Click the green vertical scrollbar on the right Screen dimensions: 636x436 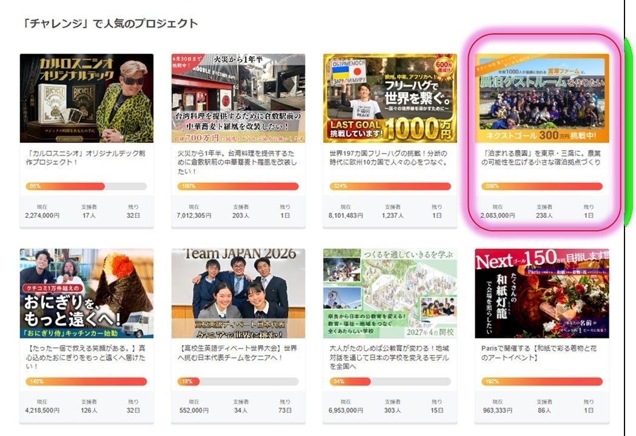point(629,127)
